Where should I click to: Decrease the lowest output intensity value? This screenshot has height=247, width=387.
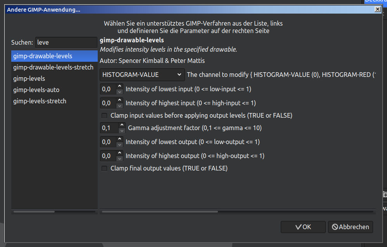[120, 145]
